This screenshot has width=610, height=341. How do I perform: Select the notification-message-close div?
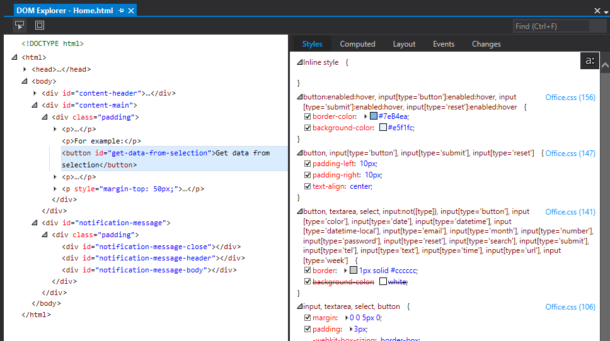pyautogui.click(x=151, y=247)
